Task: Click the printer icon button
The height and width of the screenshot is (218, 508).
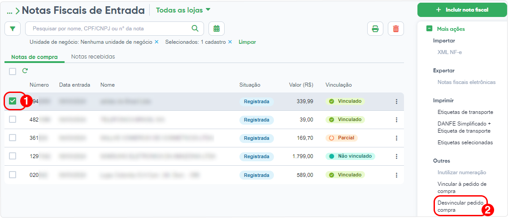Action: click(375, 29)
